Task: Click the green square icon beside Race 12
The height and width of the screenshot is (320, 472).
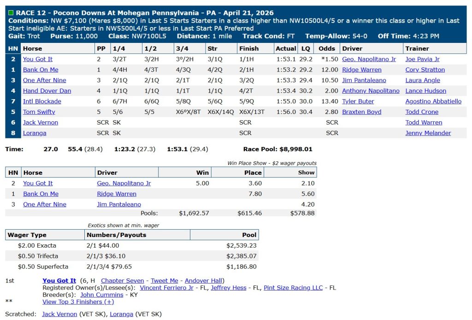Action: (x=11, y=13)
